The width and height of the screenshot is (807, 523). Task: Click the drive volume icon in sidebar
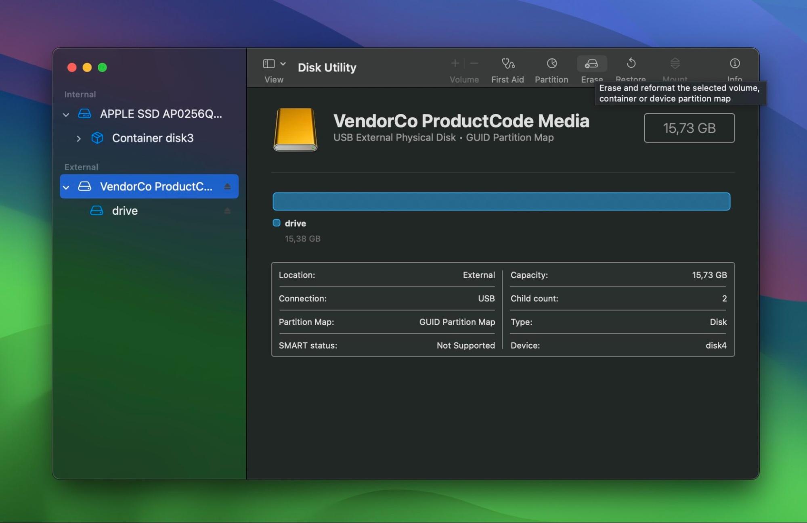96,211
